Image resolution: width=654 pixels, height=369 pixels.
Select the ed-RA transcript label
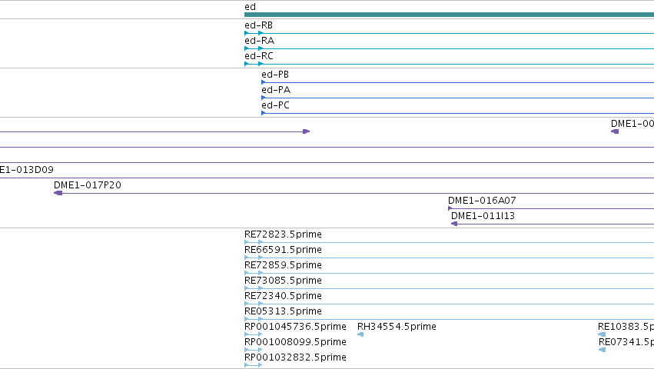coord(260,41)
